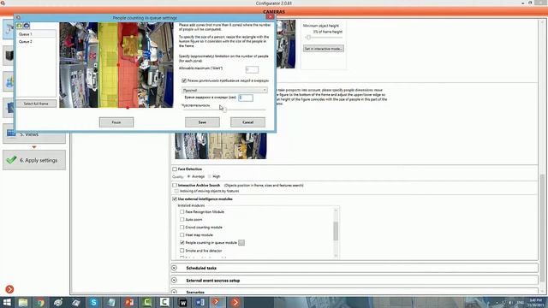Viewport: 548px width, 308px height.
Task: Click the Set in interactive mode button
Action: [x=324, y=49]
